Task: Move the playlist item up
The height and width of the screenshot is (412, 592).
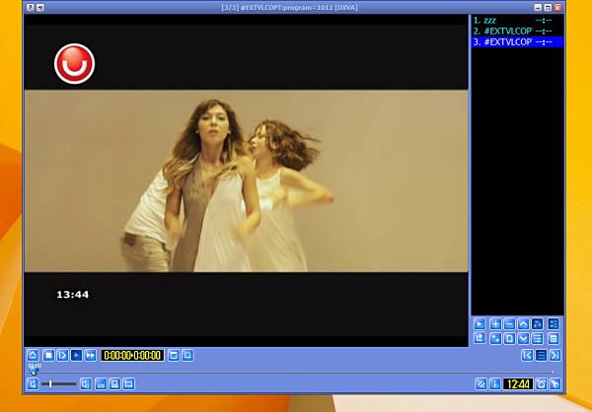Action: point(523,323)
